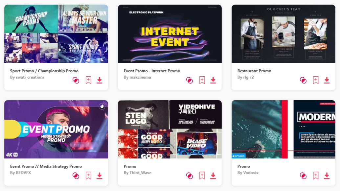Download the Sport Promo / Championship Promo template
Image resolution: width=340 pixels, height=191 pixels.
100,80
